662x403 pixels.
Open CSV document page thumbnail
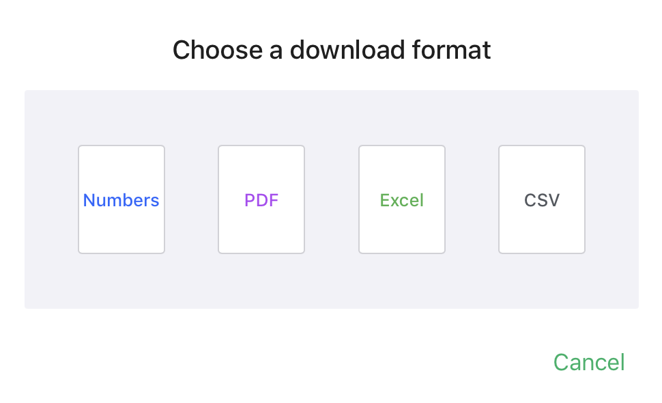(x=542, y=199)
